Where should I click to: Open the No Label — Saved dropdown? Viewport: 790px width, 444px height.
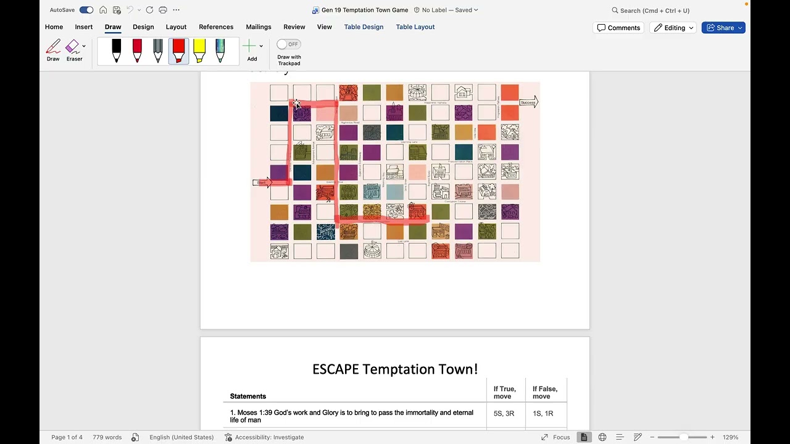coord(446,10)
